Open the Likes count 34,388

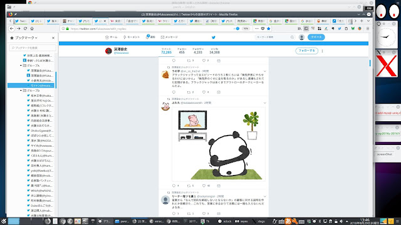point(214,51)
